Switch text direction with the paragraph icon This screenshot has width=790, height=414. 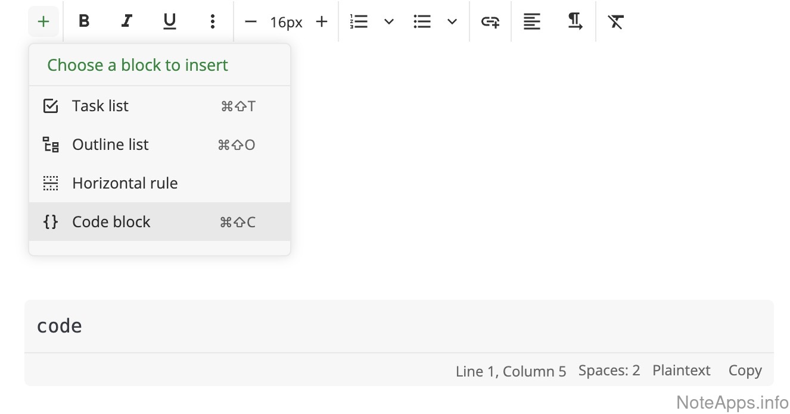point(575,22)
